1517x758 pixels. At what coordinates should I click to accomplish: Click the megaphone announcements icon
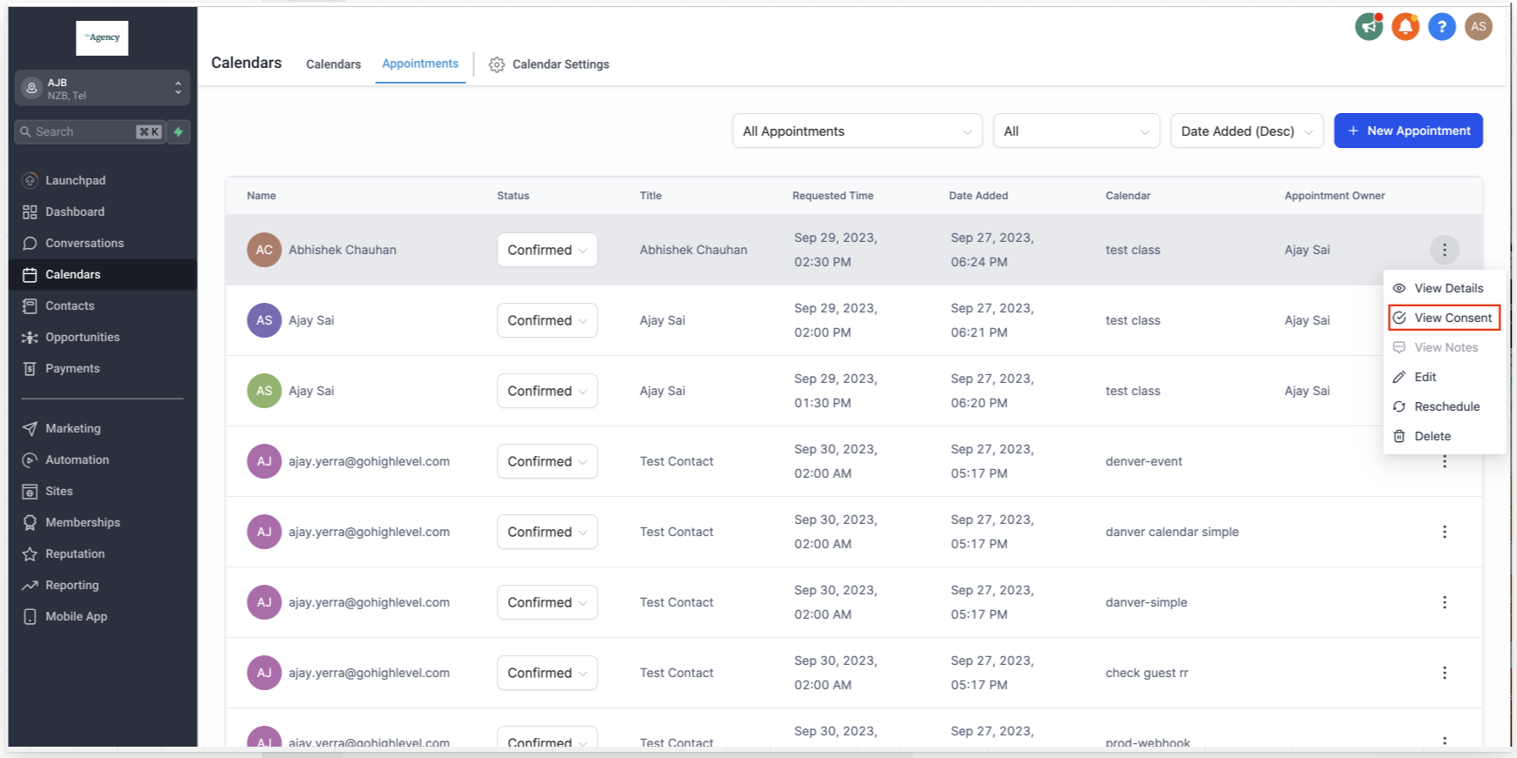(1368, 27)
